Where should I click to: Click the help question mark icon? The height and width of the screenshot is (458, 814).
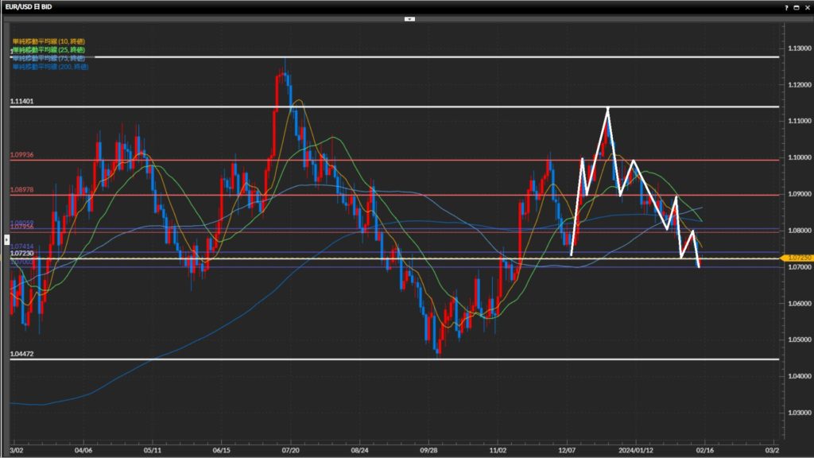pyautogui.click(x=787, y=6)
